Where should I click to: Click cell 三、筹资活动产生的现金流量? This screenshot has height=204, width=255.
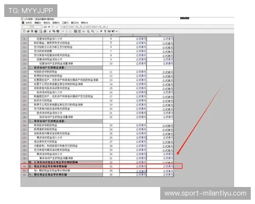tap(65, 121)
